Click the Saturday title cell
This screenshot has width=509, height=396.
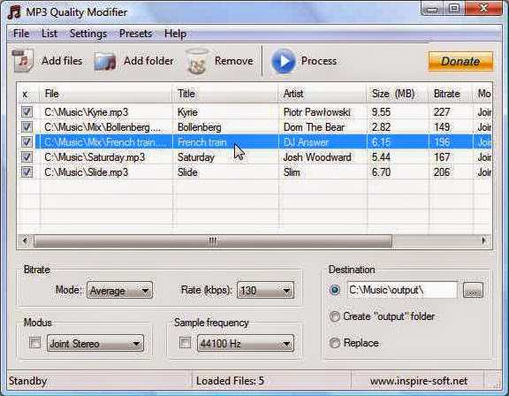point(196,157)
